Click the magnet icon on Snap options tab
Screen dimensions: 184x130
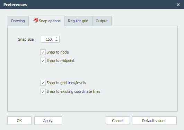point(35,21)
